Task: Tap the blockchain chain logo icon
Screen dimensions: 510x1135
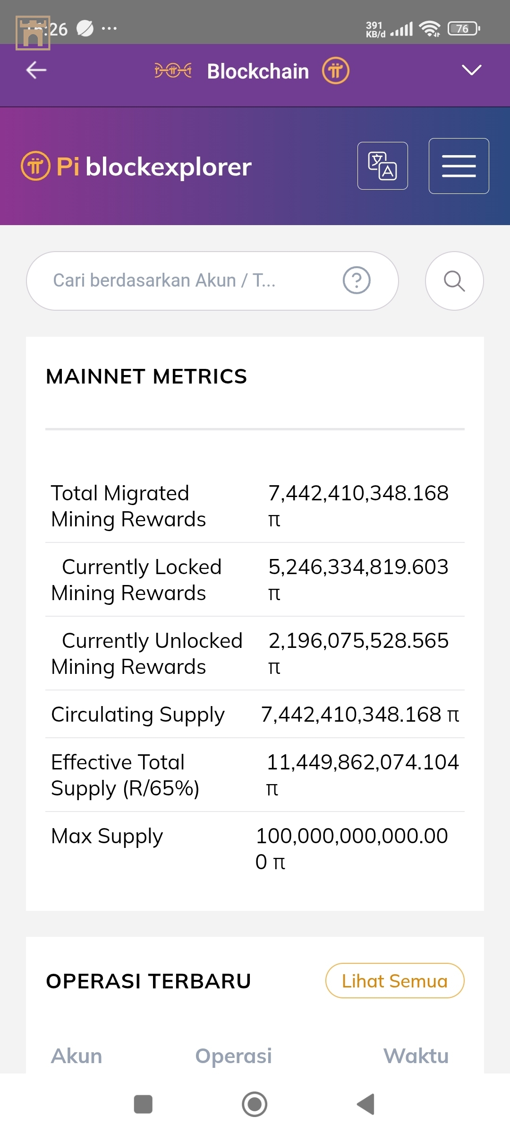Action: (x=173, y=71)
